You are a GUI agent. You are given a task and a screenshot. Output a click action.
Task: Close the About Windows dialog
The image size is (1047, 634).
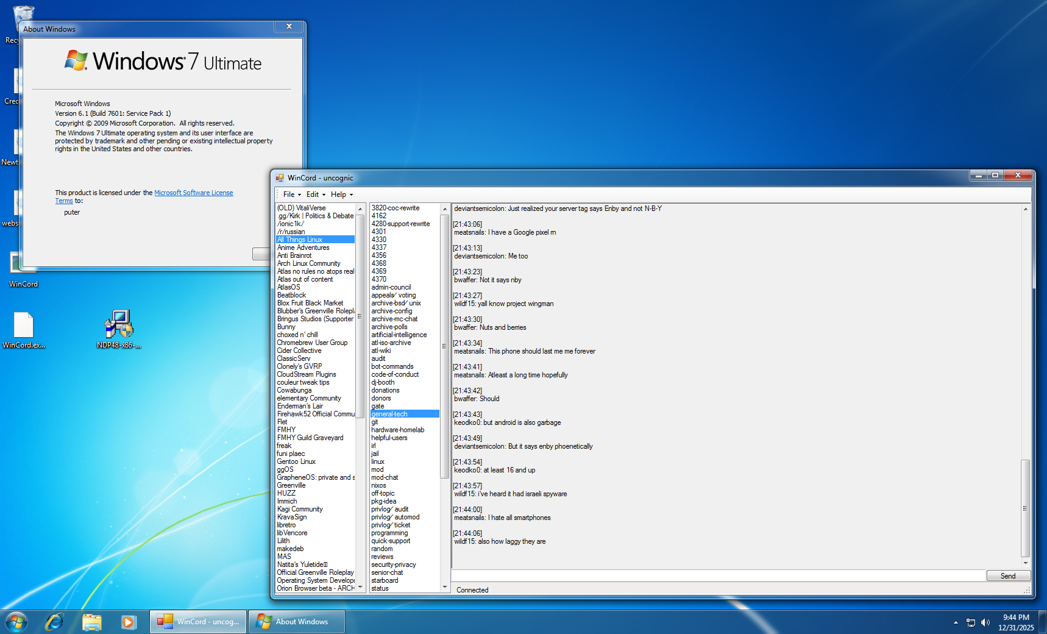[289, 26]
